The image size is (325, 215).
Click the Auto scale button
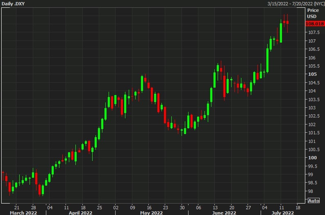pos(314,201)
